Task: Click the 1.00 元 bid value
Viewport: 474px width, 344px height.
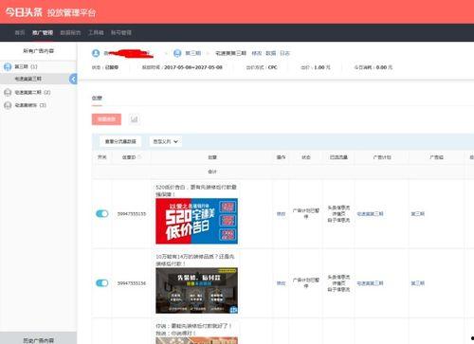Action: click(322, 67)
